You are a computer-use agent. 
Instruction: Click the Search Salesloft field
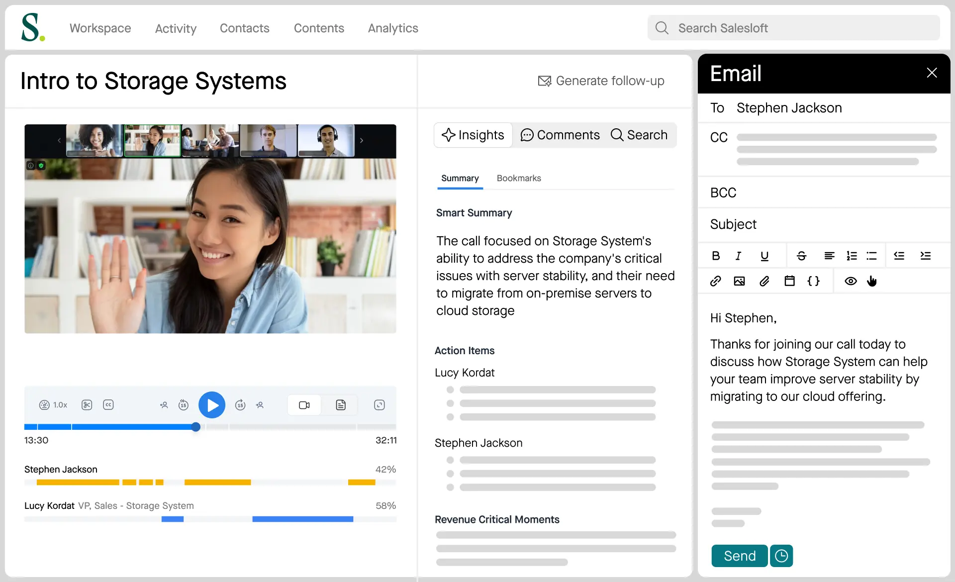pos(793,28)
